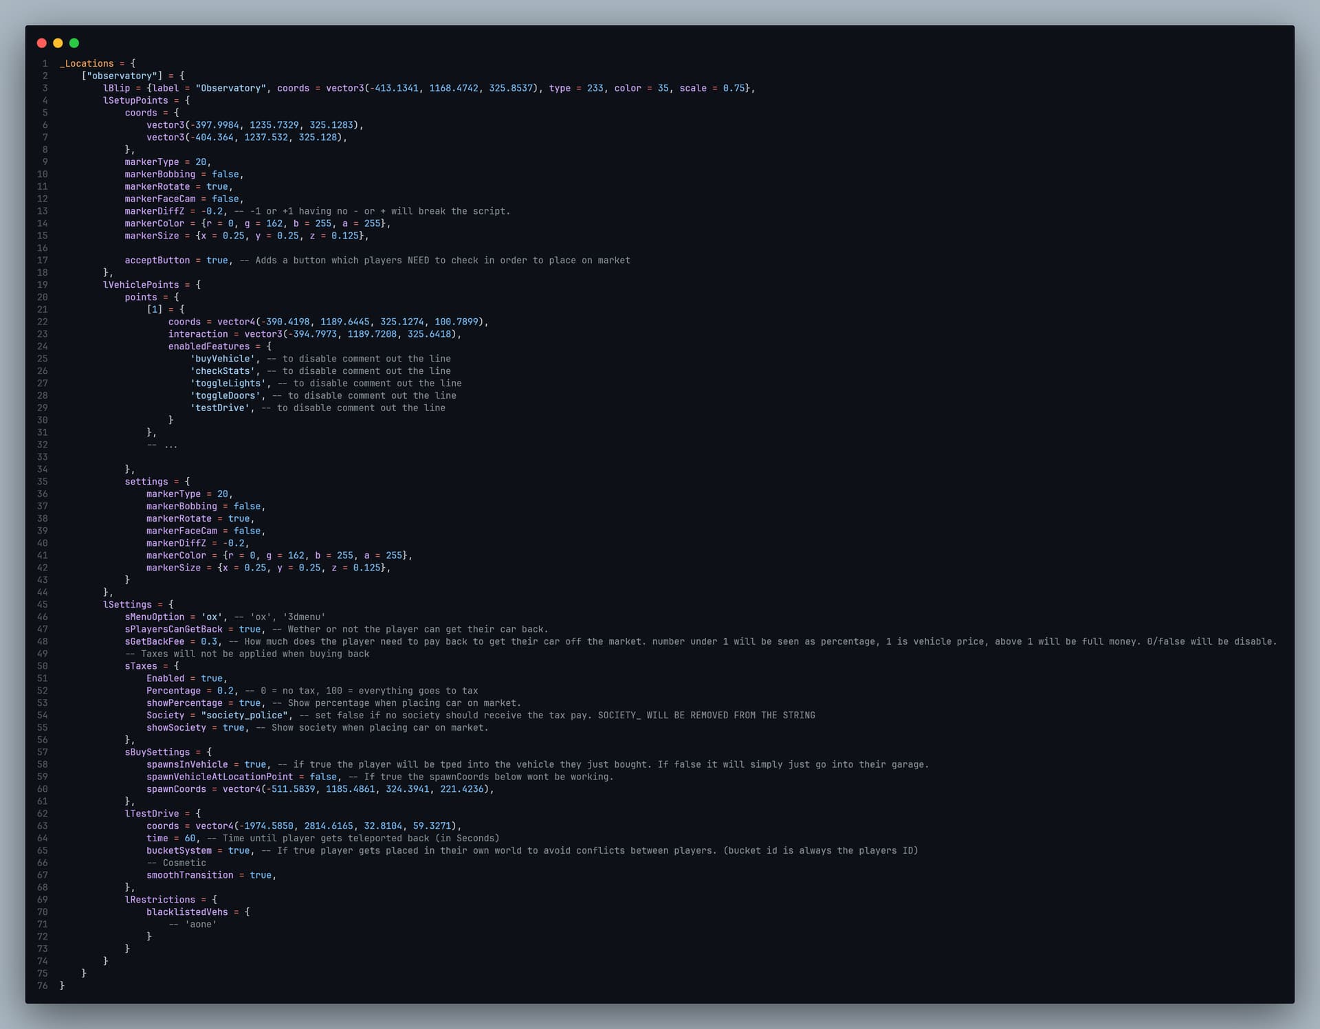Click the green maximize window dot

point(74,43)
